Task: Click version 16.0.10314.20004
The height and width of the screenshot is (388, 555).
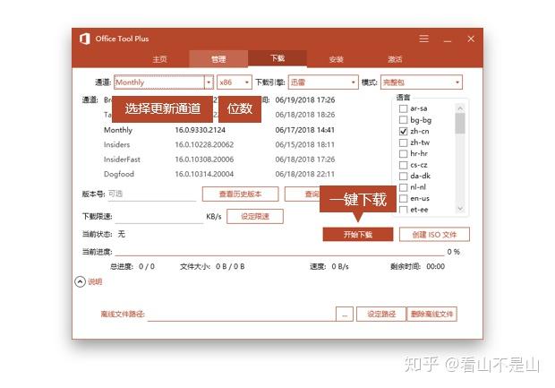Action: [204, 174]
